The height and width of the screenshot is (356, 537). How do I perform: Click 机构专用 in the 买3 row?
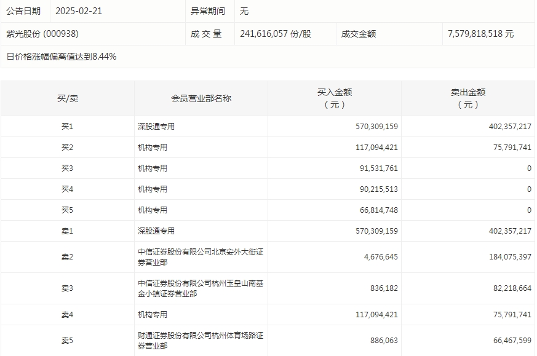pyautogui.click(x=153, y=168)
